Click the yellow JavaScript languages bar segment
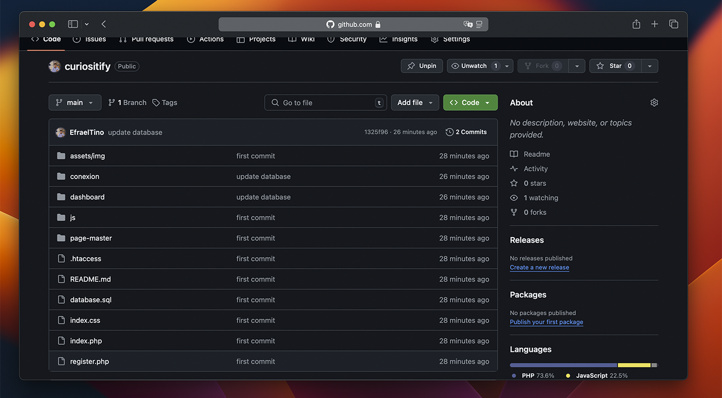 tap(634, 365)
